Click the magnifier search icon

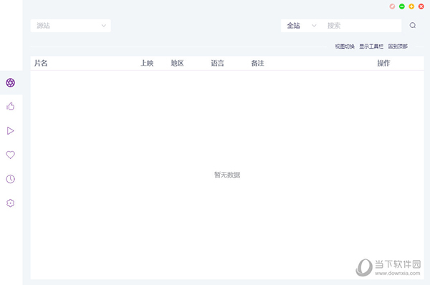coord(413,26)
